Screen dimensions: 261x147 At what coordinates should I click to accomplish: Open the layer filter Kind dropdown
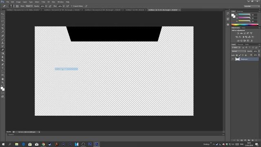click(236, 47)
